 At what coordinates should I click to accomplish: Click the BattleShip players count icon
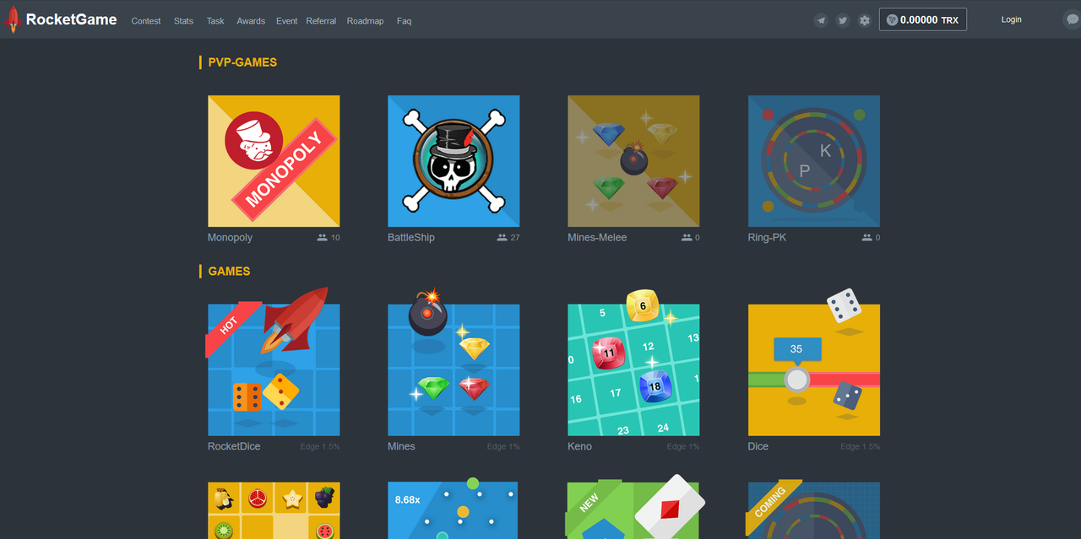pos(502,238)
